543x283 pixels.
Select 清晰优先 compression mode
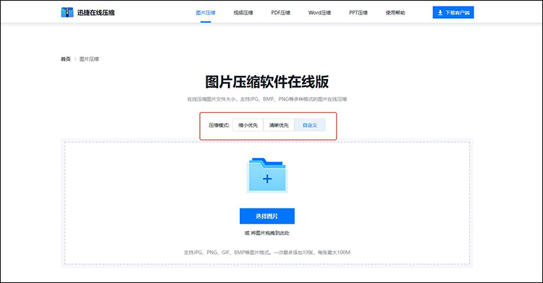click(279, 125)
